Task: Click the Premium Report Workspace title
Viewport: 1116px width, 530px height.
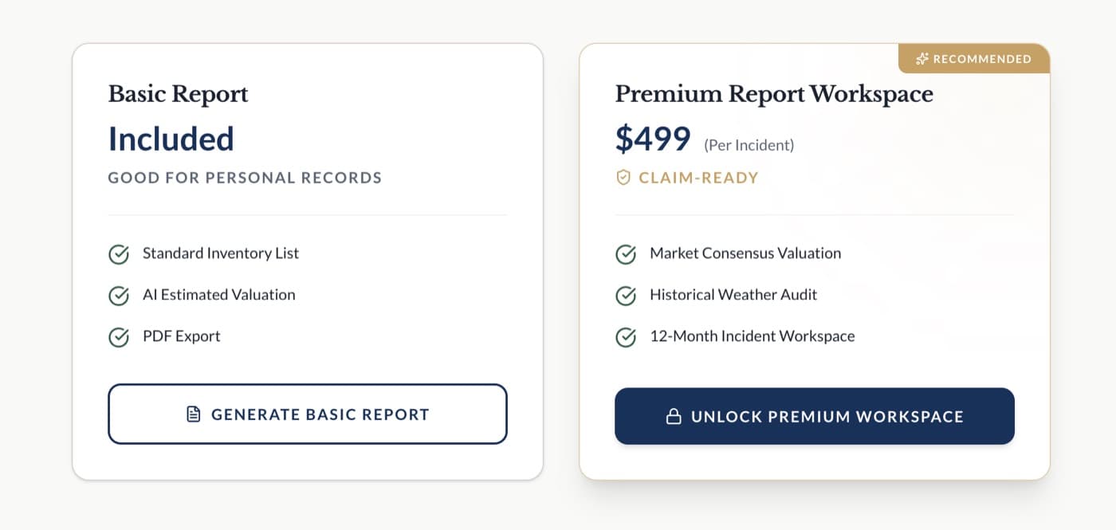Action: pyautogui.click(x=774, y=94)
